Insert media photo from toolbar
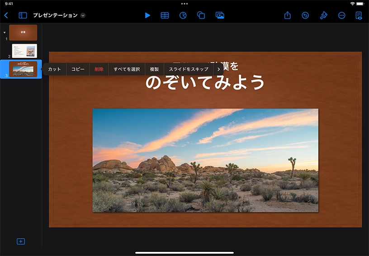 click(x=220, y=15)
